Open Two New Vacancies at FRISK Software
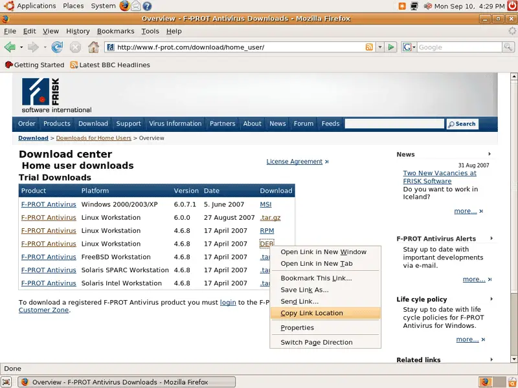Viewport: 518px width, 388px height. [440, 177]
